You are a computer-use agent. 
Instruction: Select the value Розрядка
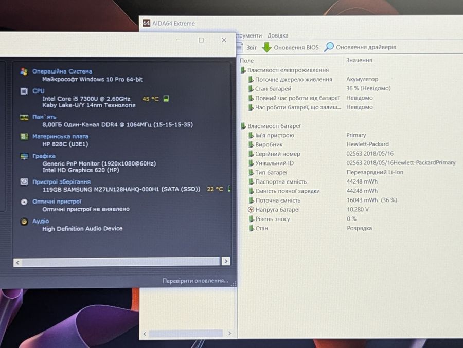pyautogui.click(x=359, y=228)
